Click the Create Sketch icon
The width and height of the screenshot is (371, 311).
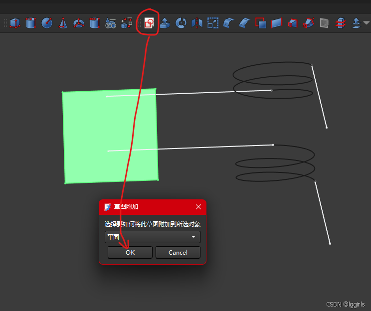(x=149, y=23)
